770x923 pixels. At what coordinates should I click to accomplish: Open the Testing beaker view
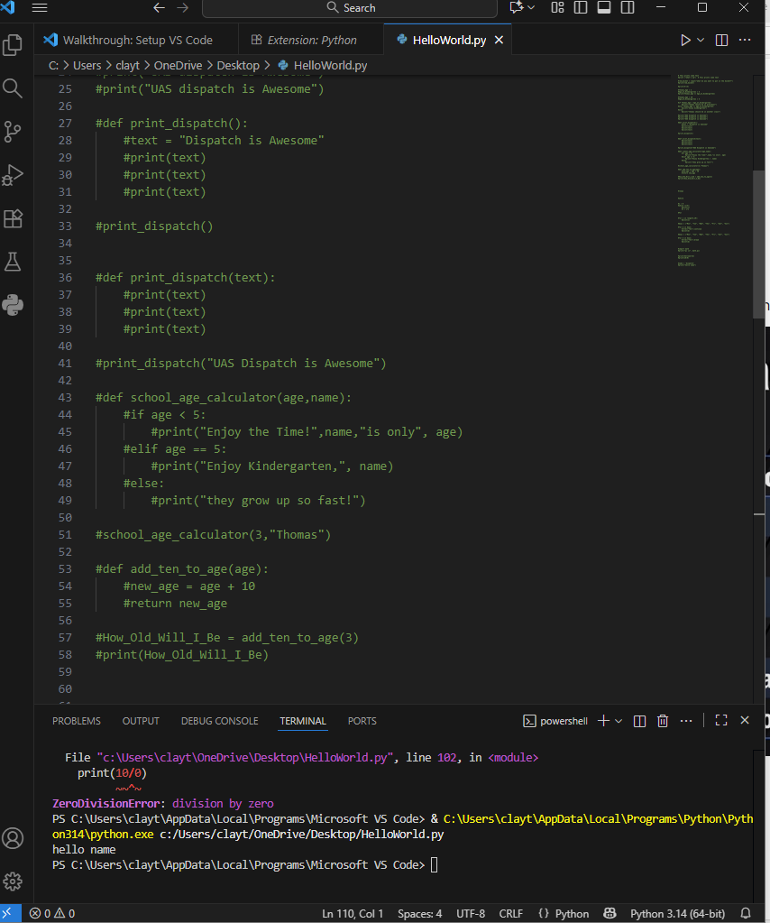click(13, 262)
